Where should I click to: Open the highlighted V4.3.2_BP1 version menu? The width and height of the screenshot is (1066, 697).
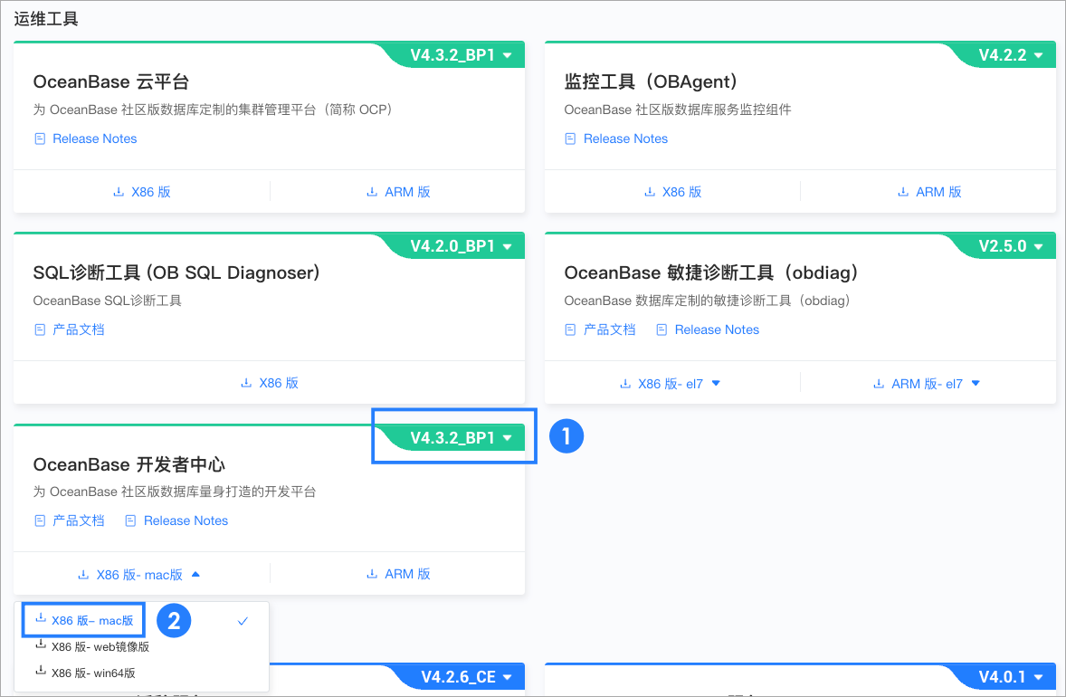pos(453,436)
